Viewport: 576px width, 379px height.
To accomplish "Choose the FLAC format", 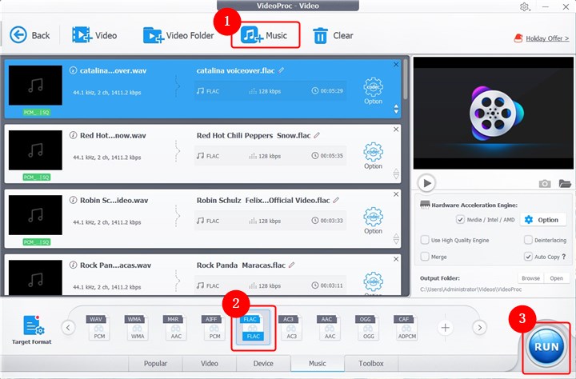I will click(x=253, y=328).
